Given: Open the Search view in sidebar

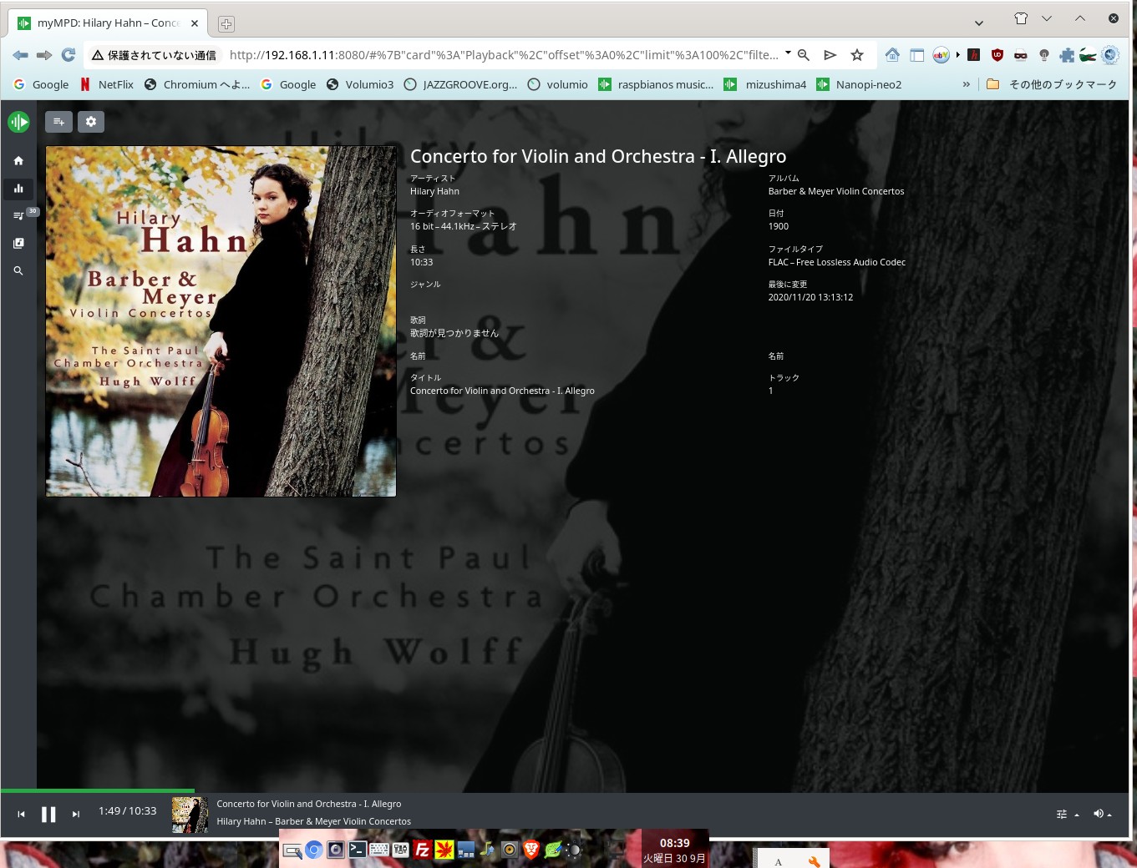Looking at the screenshot, I should click(18, 271).
